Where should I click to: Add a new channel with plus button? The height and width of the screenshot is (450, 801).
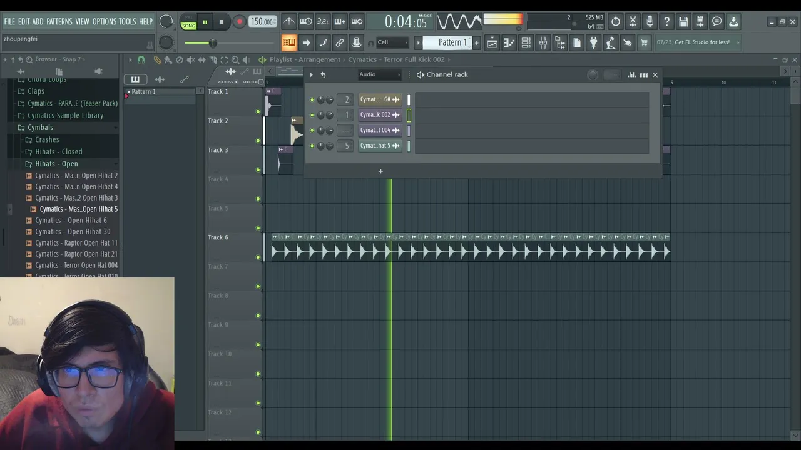tap(380, 171)
